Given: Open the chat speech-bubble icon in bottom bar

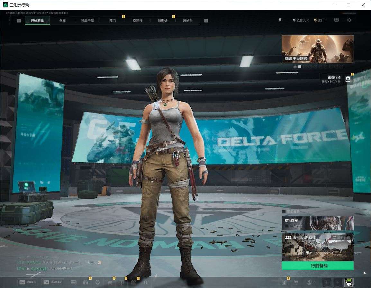Looking at the screenshot, I should (x=74, y=282).
